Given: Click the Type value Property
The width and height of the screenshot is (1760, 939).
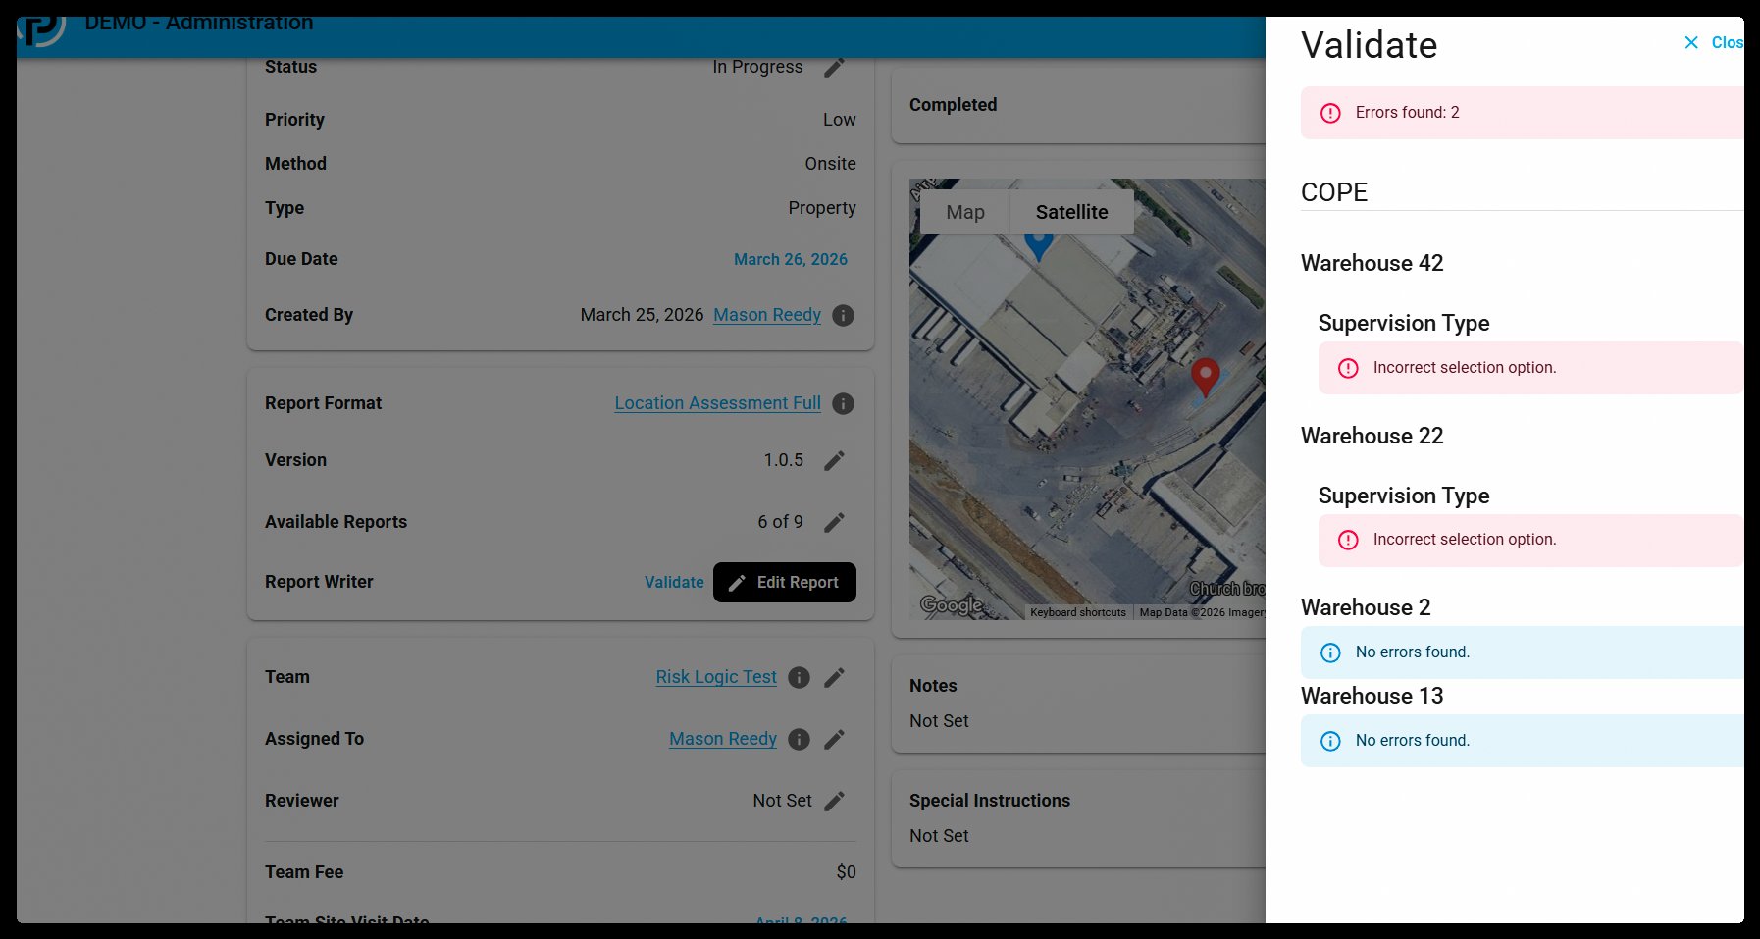Looking at the screenshot, I should [x=822, y=208].
